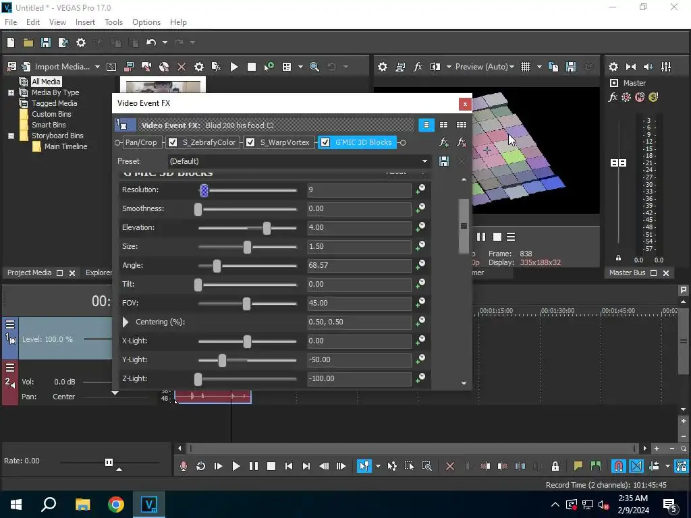Image resolution: width=691 pixels, height=518 pixels.
Task: Start media preview in Project Media
Action: click(234, 67)
